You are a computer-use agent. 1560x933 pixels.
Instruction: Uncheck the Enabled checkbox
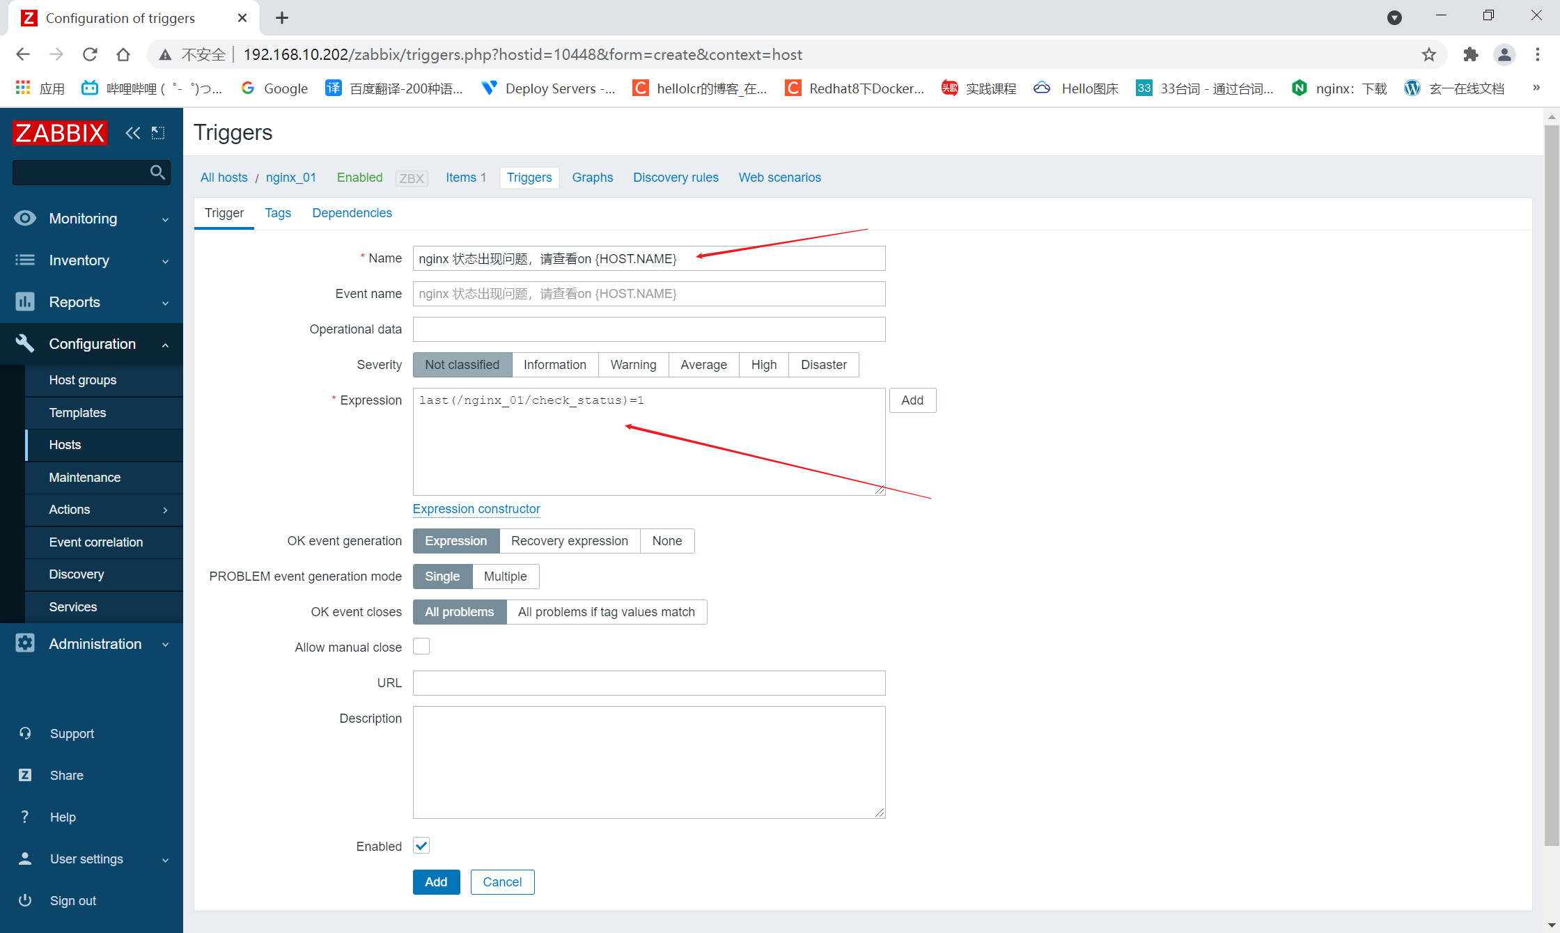pyautogui.click(x=421, y=846)
